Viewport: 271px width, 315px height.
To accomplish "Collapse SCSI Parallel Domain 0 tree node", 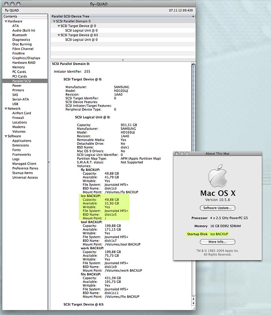I will pos(54,21).
